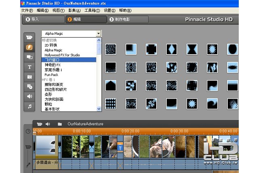Open the Videos album camcorder icon in sidebar
Screen dimensions: 259x173
pos(29,38)
